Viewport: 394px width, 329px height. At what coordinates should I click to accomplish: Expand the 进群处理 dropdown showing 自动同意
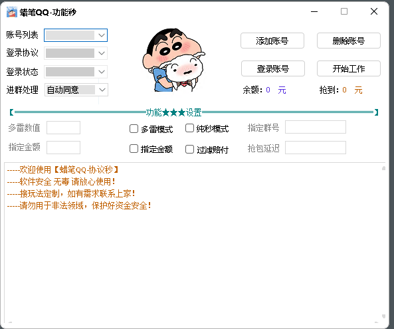click(76, 90)
